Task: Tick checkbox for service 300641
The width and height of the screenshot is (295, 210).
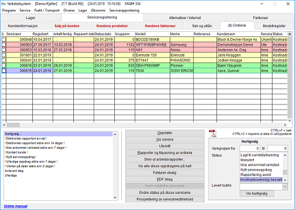Action: [x=3, y=60]
